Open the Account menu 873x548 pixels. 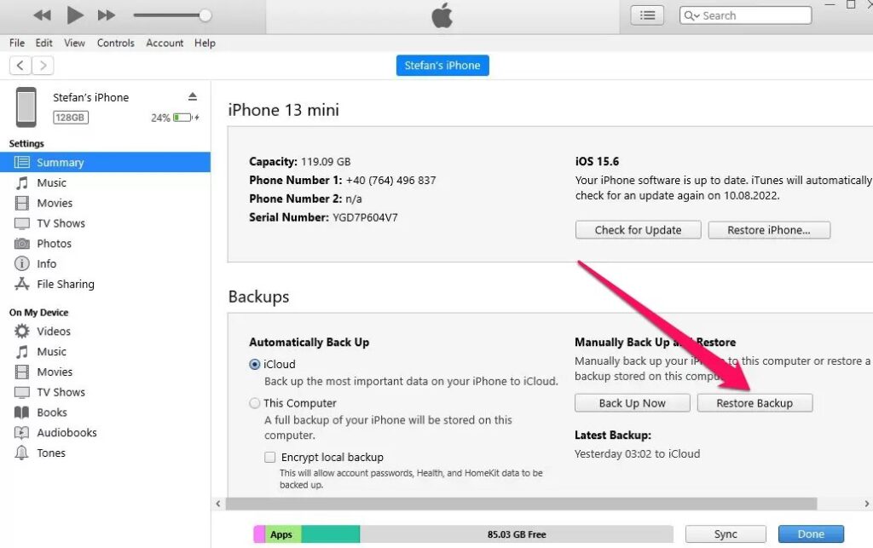point(165,43)
